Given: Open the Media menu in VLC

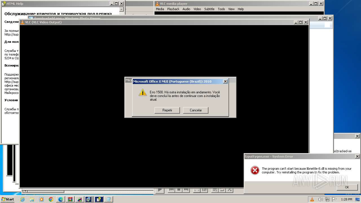Looking at the screenshot, I should (160, 9).
